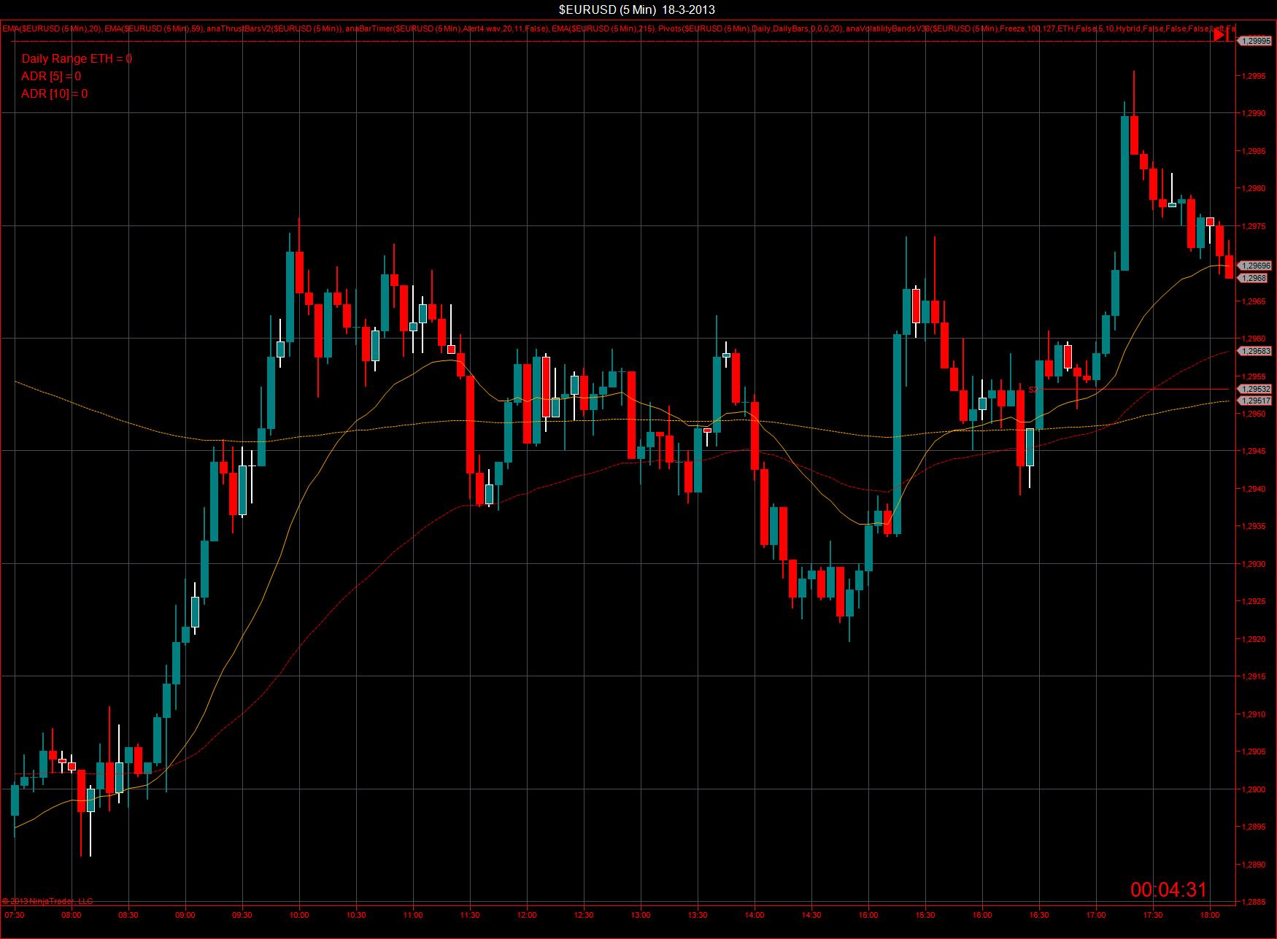
Task: Click the ADR [10] = 0 label
Action: [55, 93]
